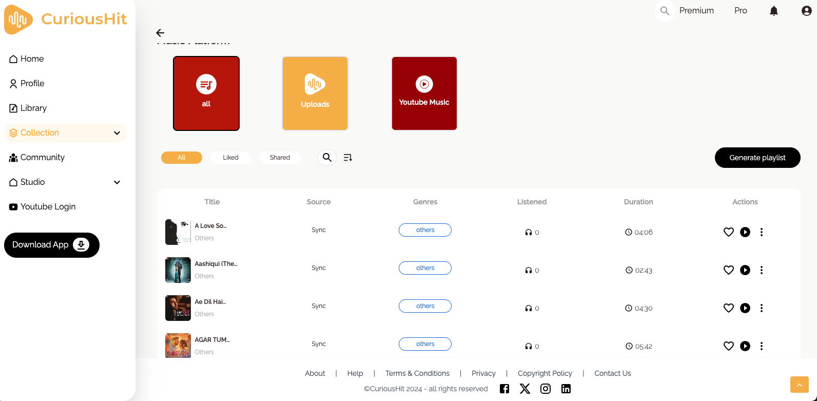817x401 pixels.
Task: Click the search icon beside Premium
Action: pos(665,11)
